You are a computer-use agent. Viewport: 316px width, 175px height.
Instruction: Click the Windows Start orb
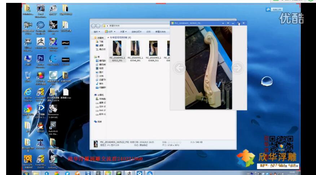click(x=26, y=173)
